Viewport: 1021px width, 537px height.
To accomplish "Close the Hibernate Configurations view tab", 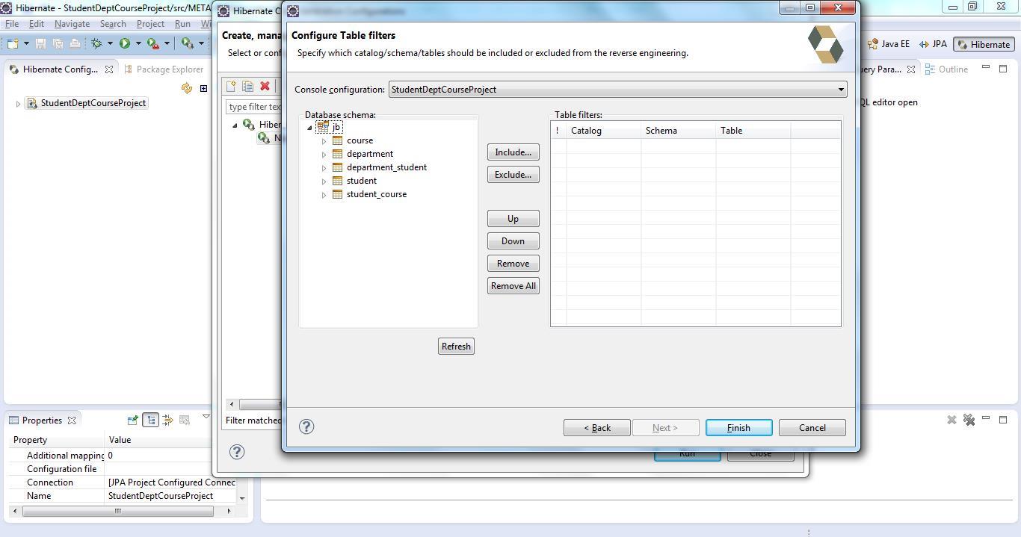I will 109,69.
